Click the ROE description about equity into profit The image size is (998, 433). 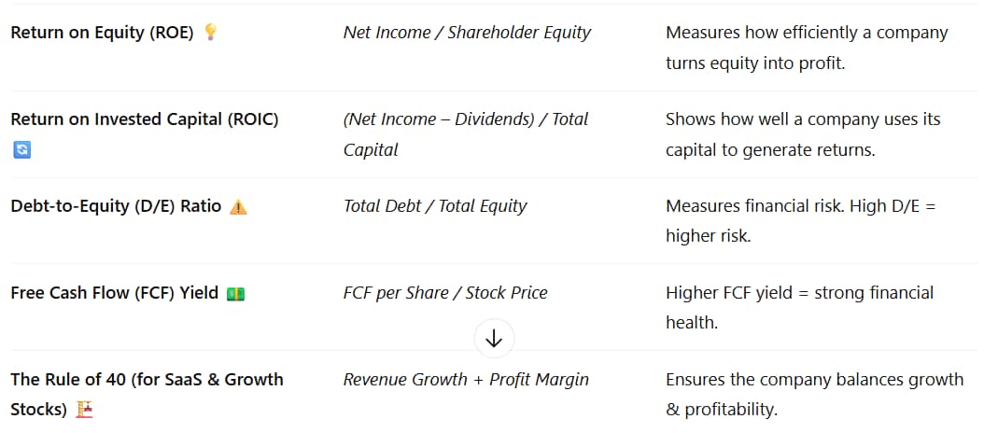click(807, 48)
